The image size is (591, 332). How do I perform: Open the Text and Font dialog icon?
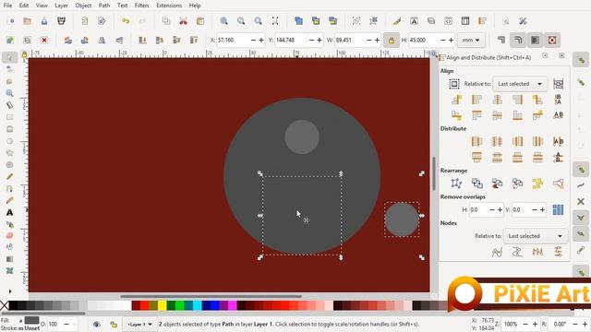tap(414, 21)
